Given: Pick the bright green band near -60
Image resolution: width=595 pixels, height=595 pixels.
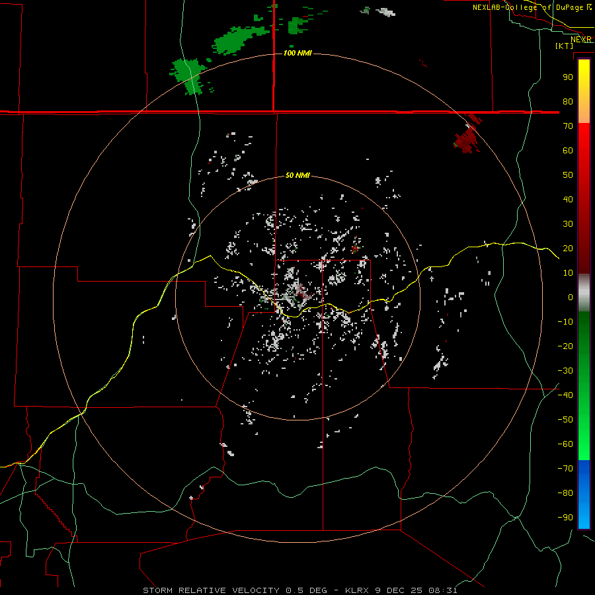Looking at the screenshot, I should coord(584,446).
